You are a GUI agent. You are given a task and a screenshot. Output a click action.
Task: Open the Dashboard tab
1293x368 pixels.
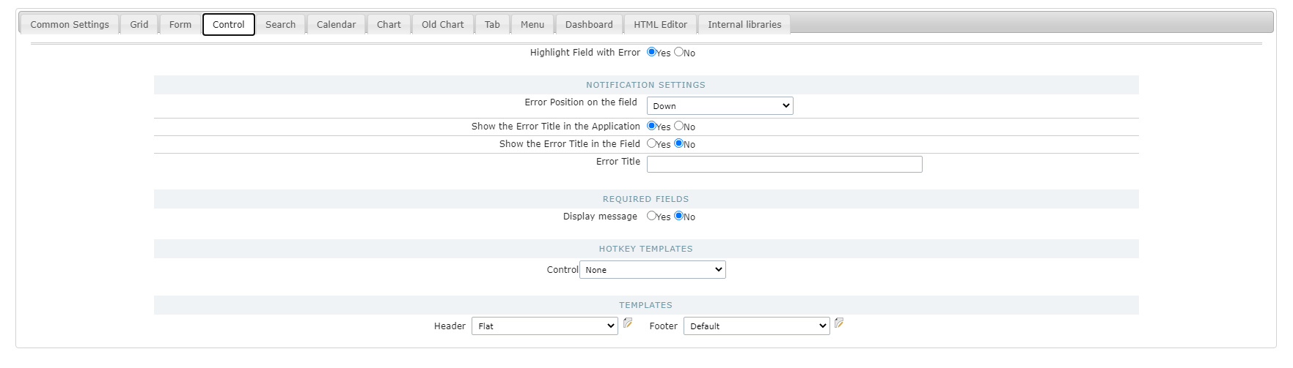[589, 25]
